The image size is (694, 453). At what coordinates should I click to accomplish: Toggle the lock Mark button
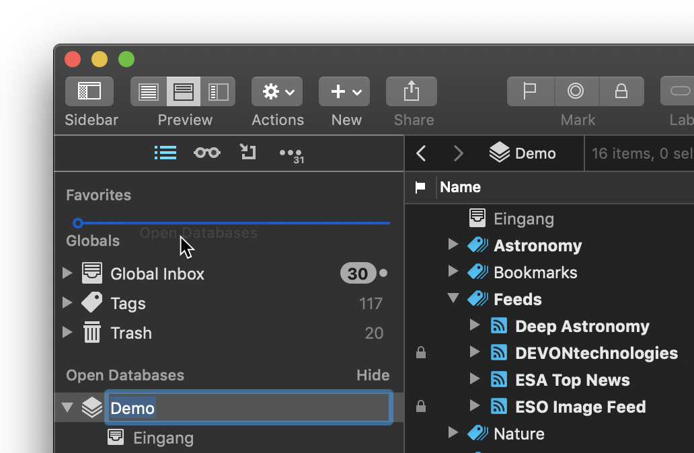[621, 91]
